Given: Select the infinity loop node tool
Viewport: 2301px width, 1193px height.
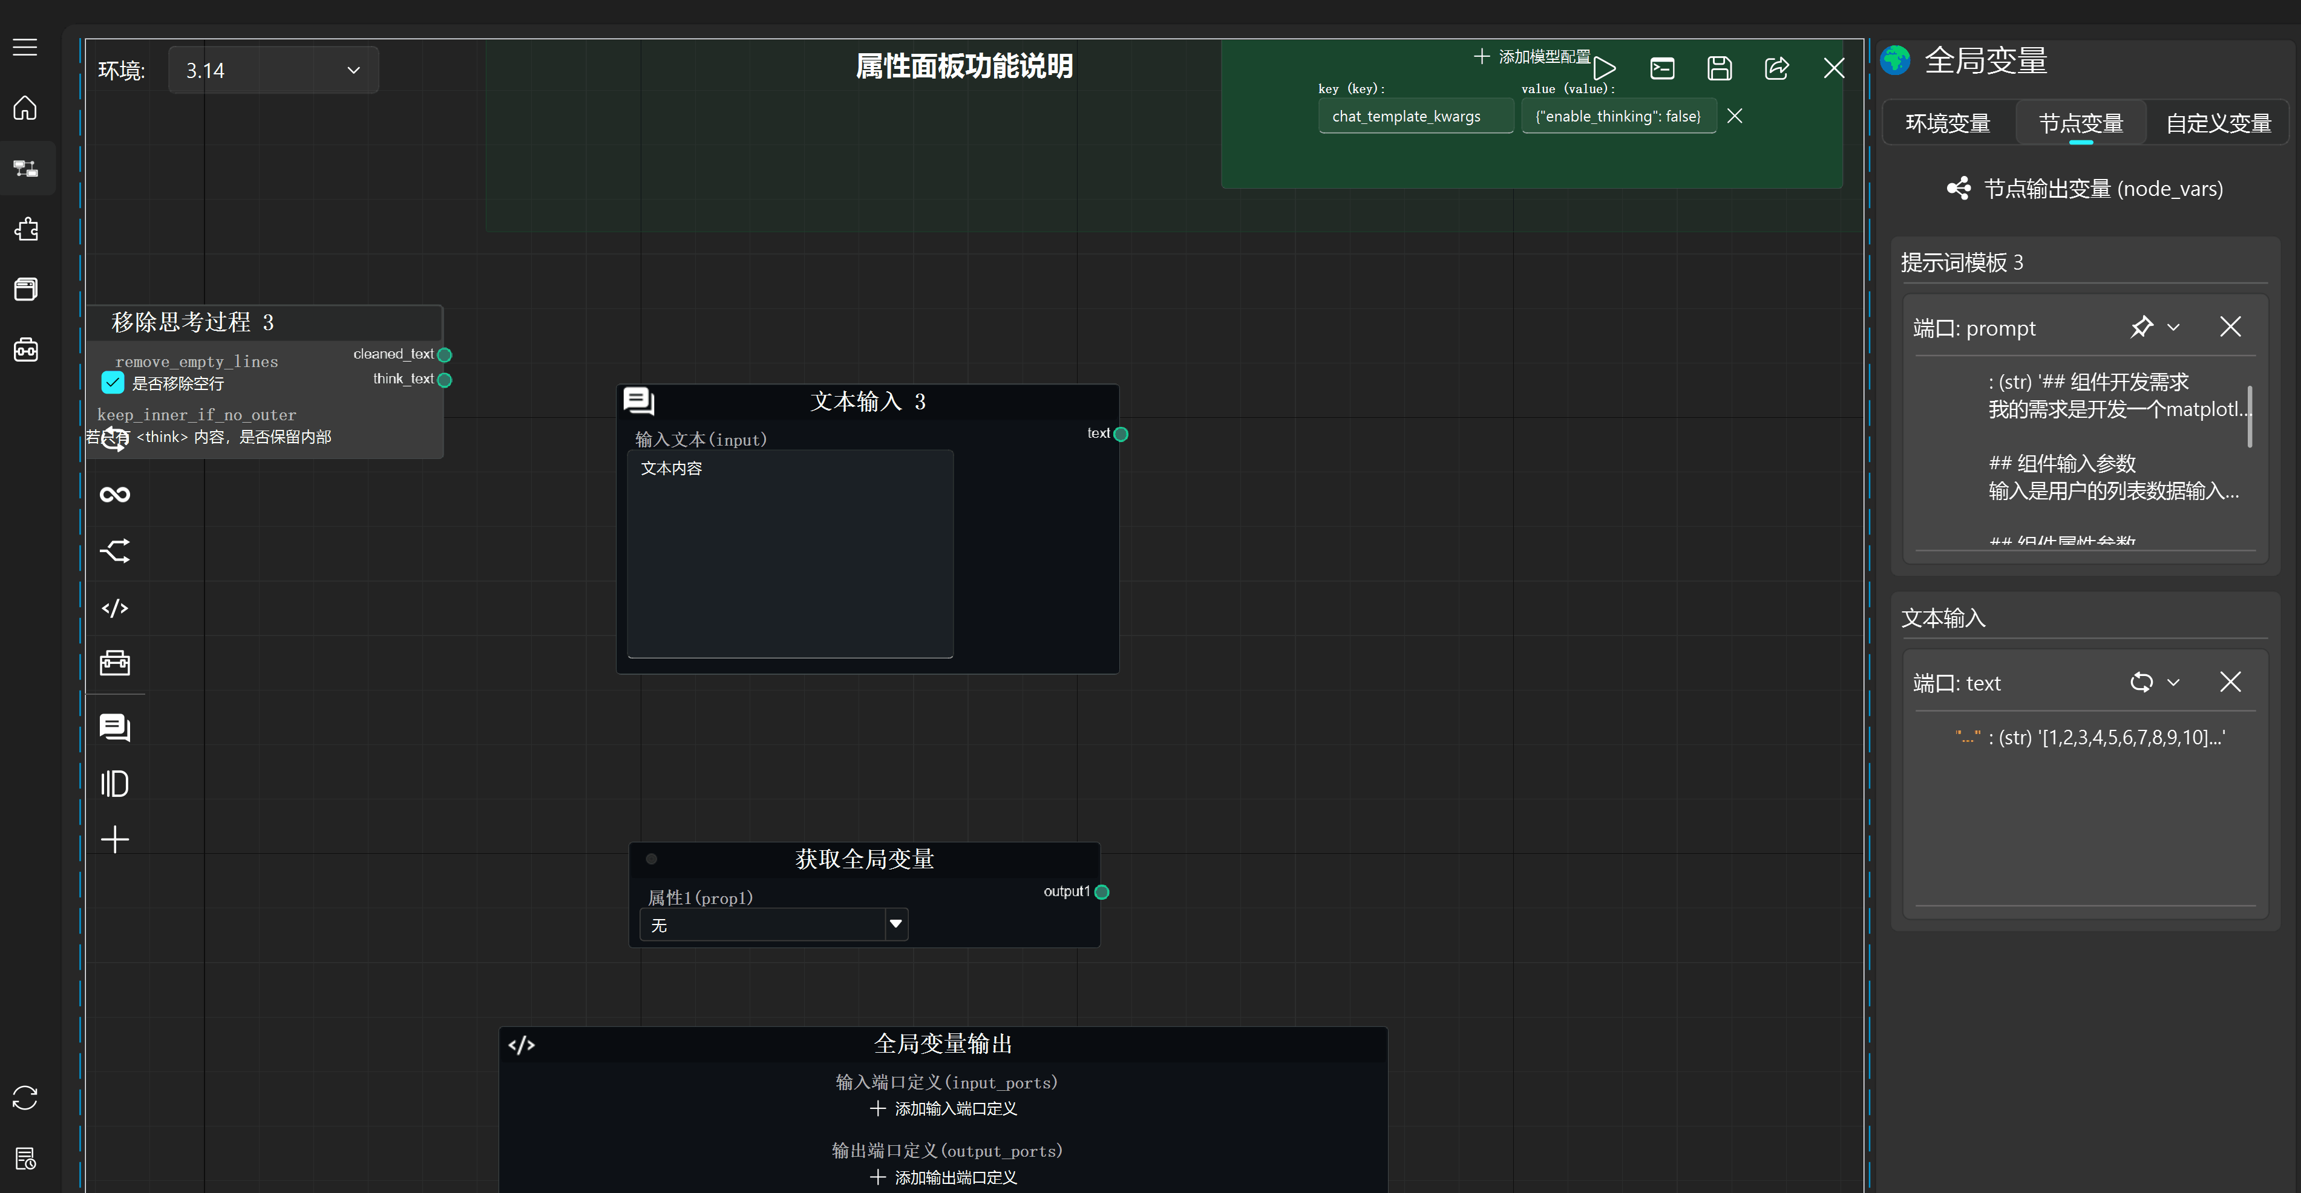Looking at the screenshot, I should coord(115,495).
